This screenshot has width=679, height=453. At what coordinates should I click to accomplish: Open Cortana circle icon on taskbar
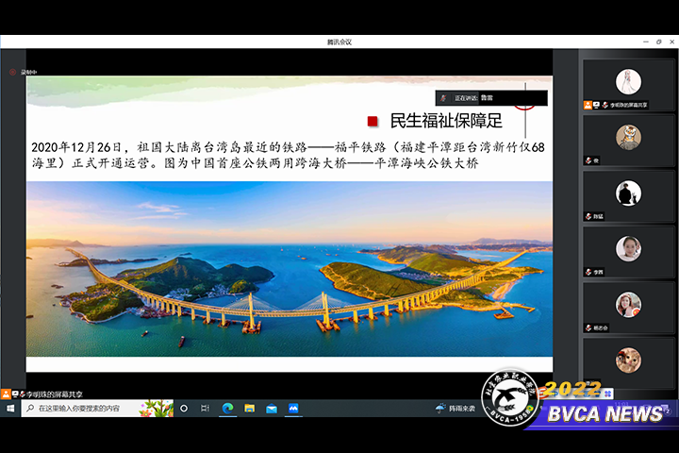coord(183,409)
